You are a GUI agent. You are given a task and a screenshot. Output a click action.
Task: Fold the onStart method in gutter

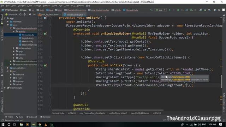50,18
